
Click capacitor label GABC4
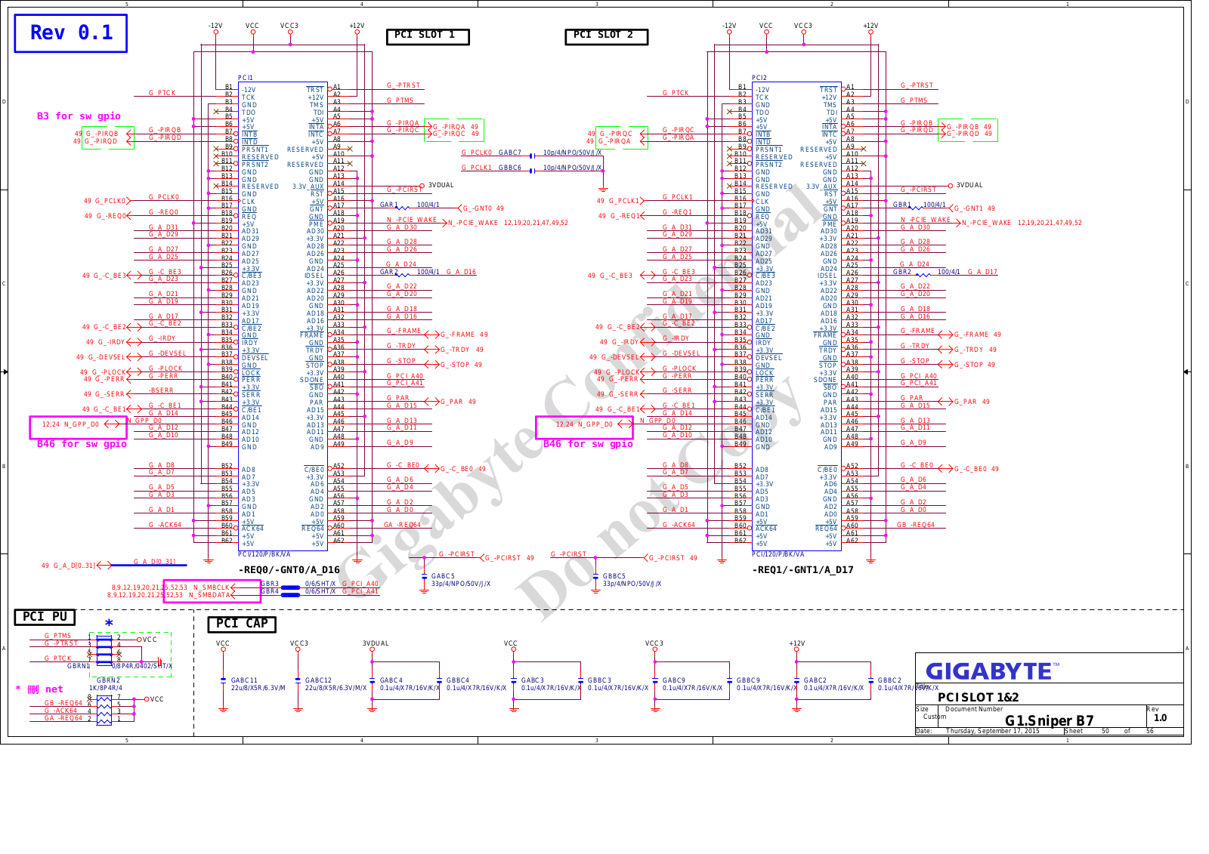click(391, 680)
